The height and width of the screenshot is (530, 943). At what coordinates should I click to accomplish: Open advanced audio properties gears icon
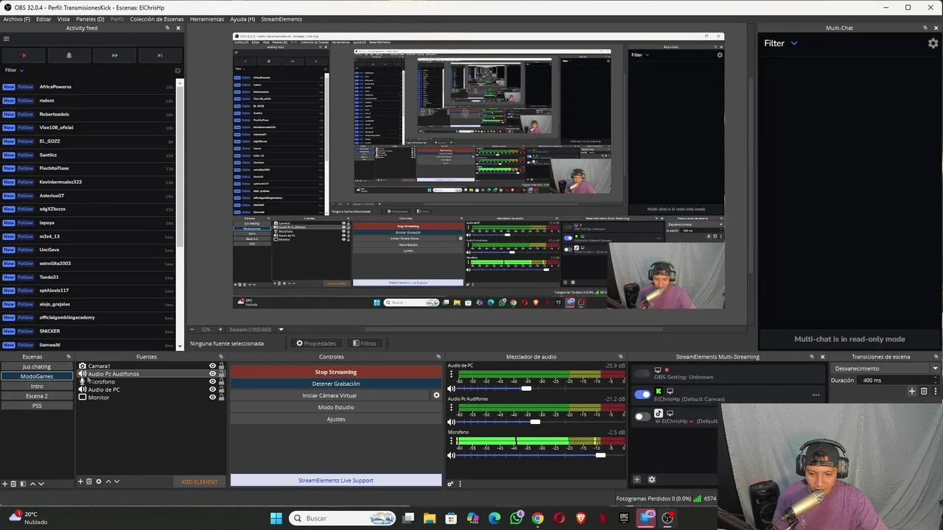point(452,484)
